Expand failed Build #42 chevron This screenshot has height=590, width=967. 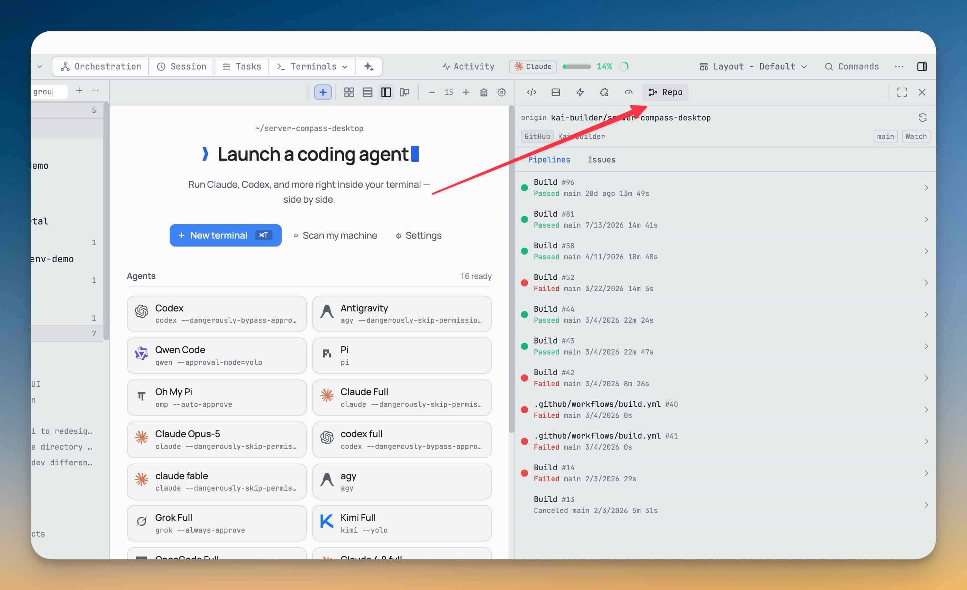pos(926,378)
